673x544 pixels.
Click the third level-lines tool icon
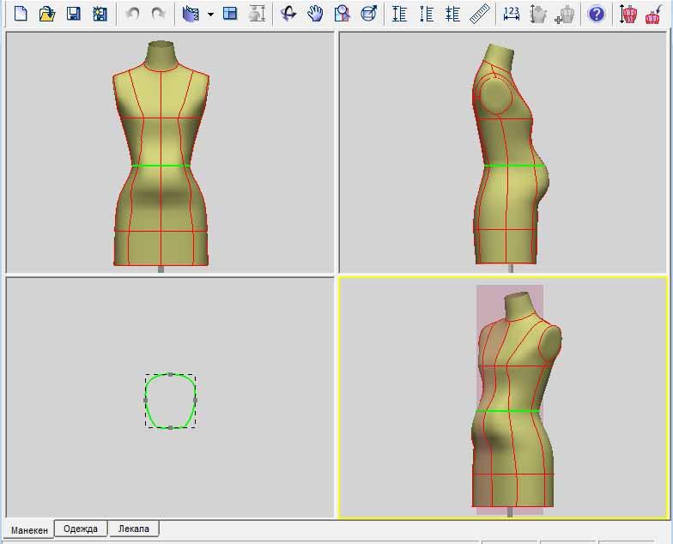click(x=452, y=14)
